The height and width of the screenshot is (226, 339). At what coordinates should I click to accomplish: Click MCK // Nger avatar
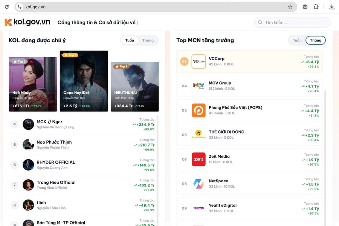click(28, 124)
